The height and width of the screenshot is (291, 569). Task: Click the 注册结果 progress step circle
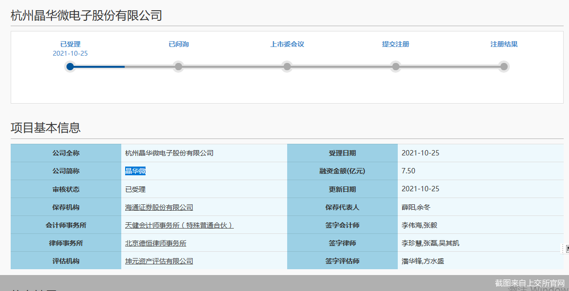504,67
